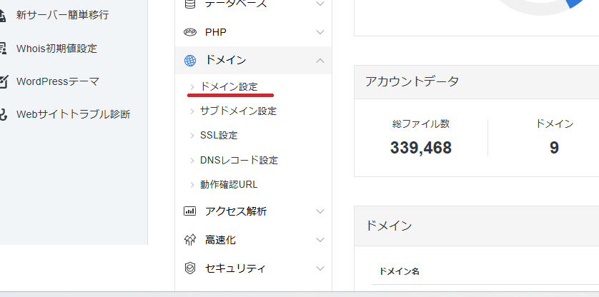Open the DNSレコード設定 page
This screenshot has width=599, height=297.
pos(239,160)
